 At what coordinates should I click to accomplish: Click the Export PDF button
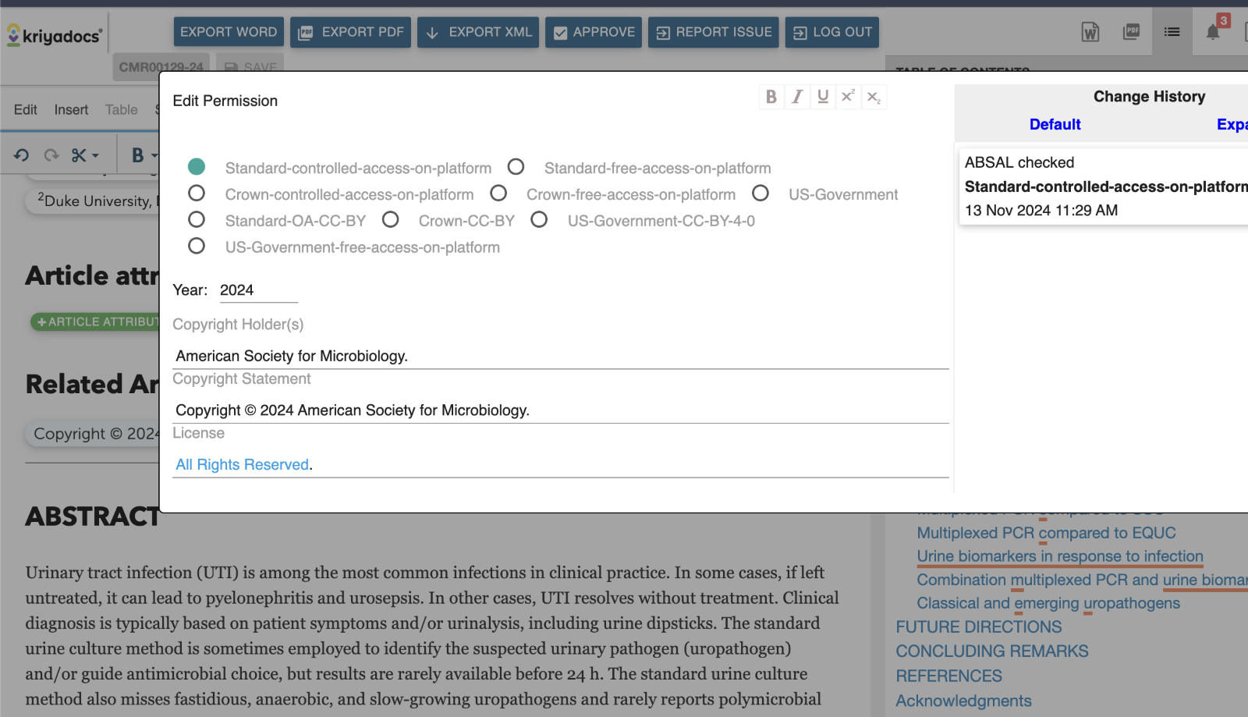(351, 32)
